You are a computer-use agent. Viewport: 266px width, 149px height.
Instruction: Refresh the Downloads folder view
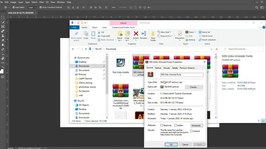217,49
